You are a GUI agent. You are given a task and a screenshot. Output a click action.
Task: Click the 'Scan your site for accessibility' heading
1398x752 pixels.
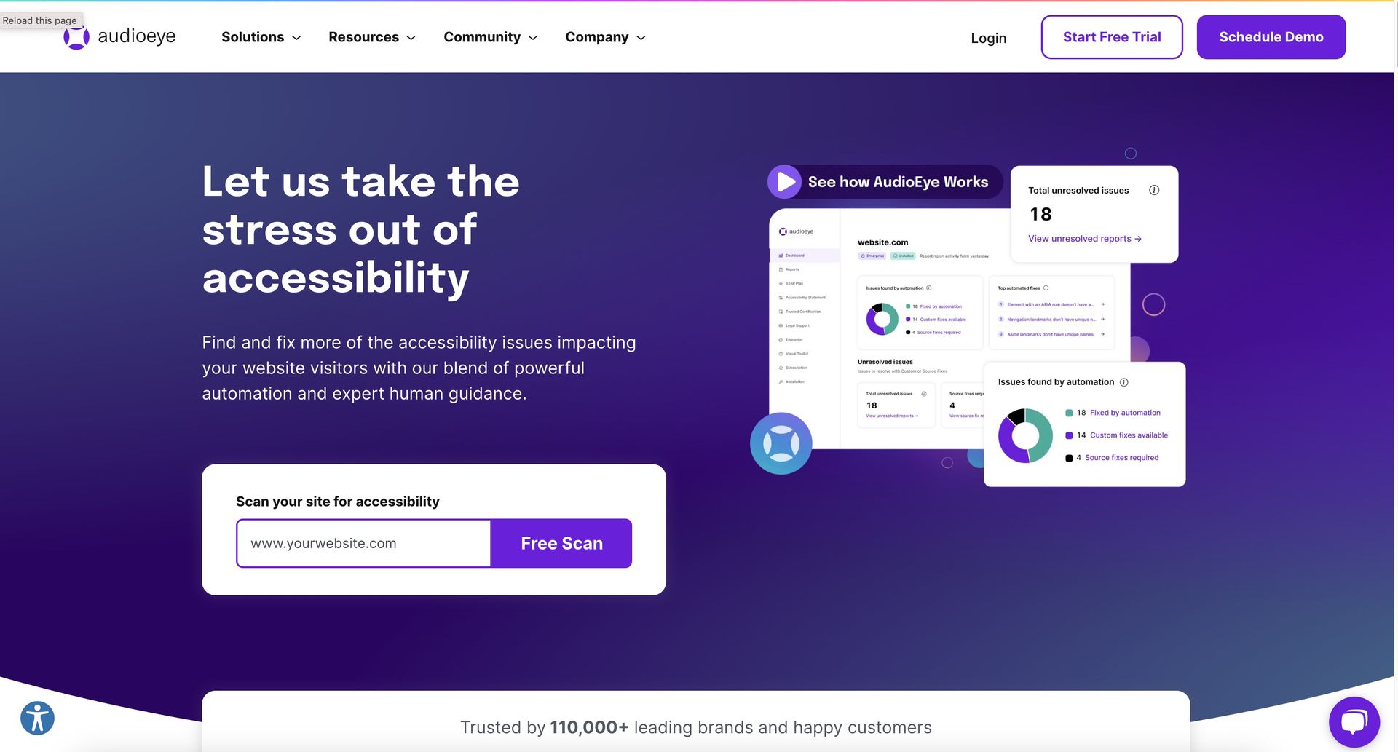pos(338,502)
